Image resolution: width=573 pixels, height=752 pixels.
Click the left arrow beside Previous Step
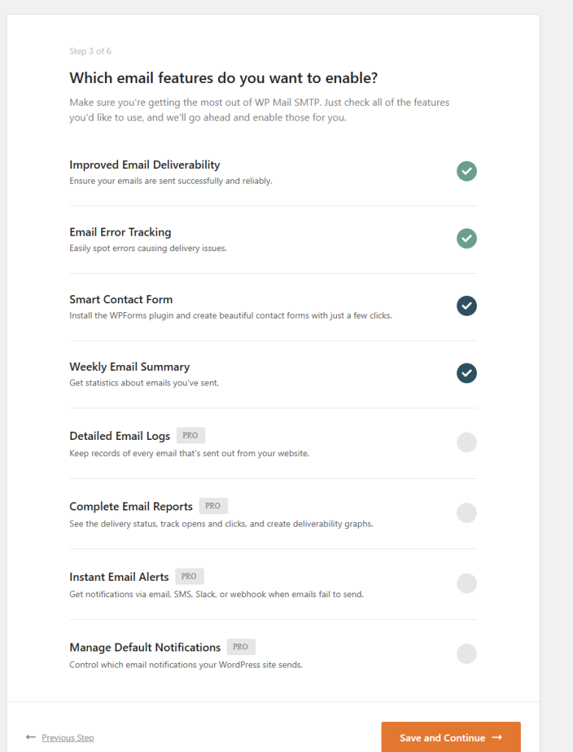point(31,737)
